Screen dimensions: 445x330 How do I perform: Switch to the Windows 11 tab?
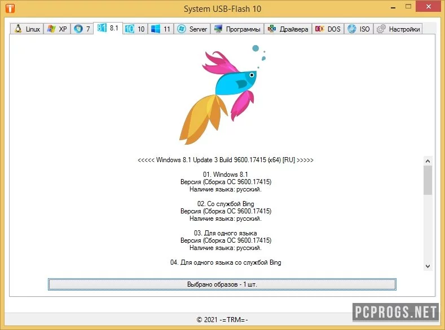pyautogui.click(x=161, y=29)
